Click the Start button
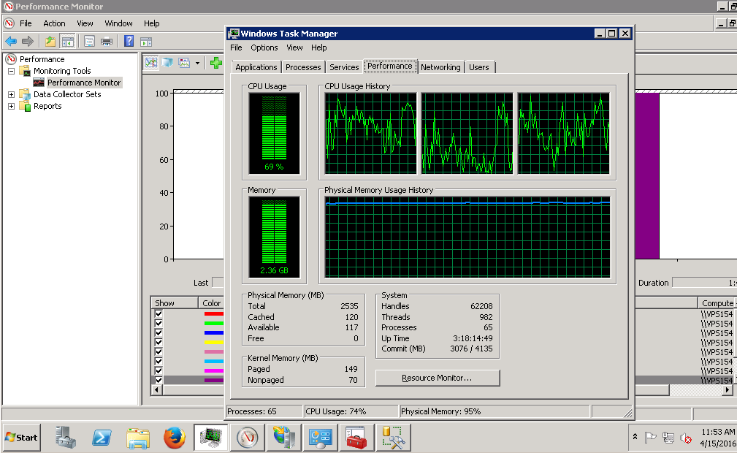Image resolution: width=737 pixels, height=453 pixels. [x=22, y=438]
